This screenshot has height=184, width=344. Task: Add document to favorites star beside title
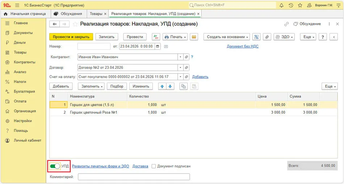tap(75, 24)
